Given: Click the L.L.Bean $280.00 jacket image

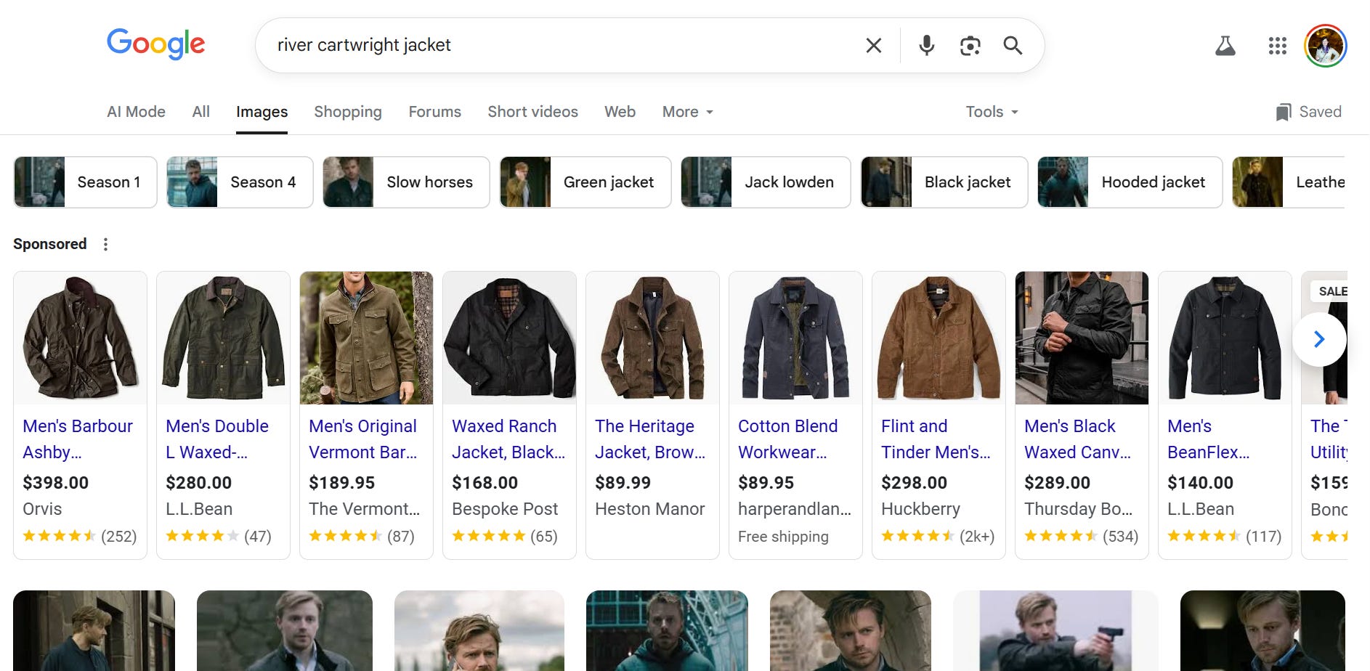Looking at the screenshot, I should coord(224,338).
